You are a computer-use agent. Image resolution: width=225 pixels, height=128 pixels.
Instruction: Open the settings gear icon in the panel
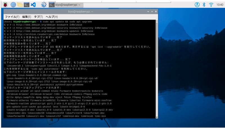click(x=44, y=5)
